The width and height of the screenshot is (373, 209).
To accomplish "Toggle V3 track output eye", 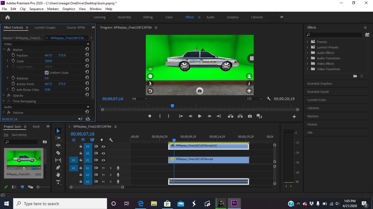I will [x=103, y=146].
